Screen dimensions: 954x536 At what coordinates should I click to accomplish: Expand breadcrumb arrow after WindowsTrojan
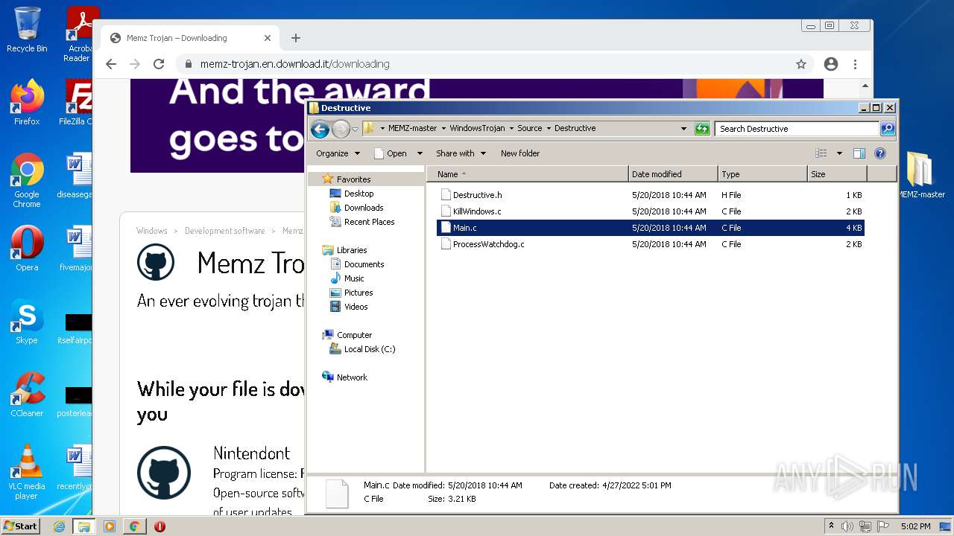point(511,129)
